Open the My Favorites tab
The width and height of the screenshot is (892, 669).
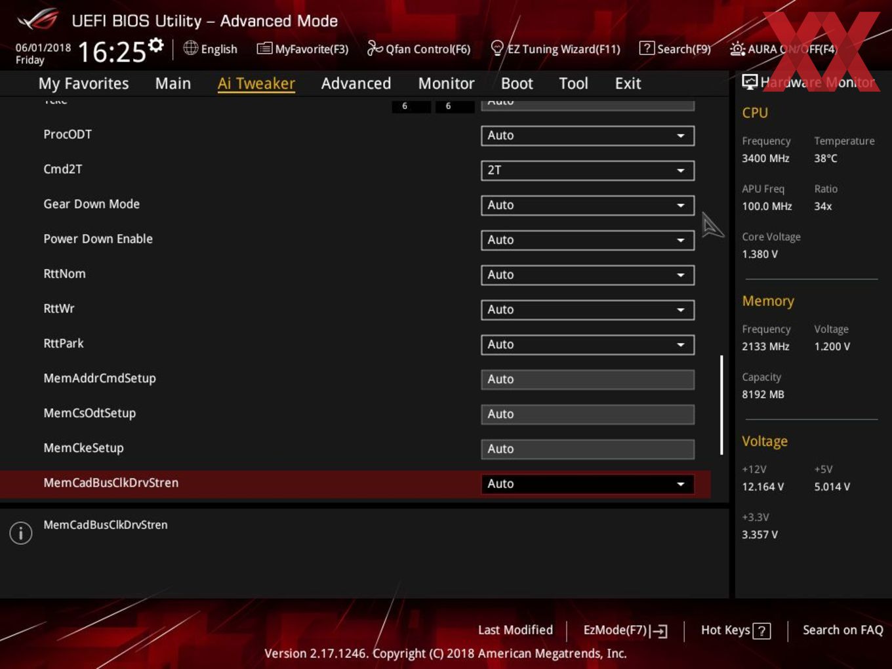click(x=83, y=83)
